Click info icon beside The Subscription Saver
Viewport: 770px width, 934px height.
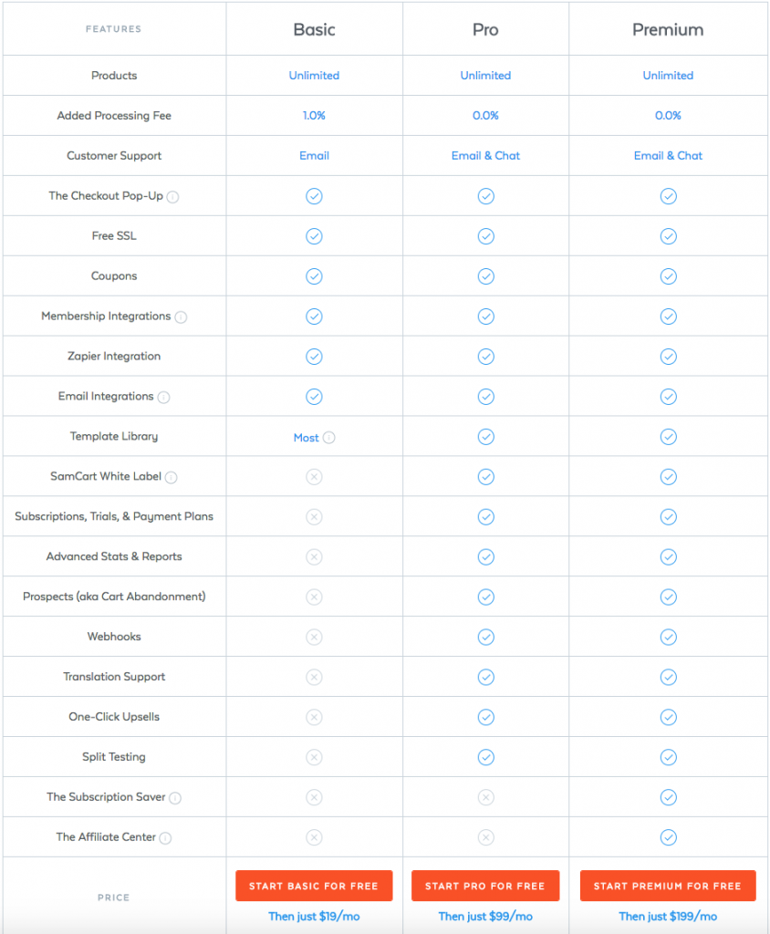click(175, 798)
